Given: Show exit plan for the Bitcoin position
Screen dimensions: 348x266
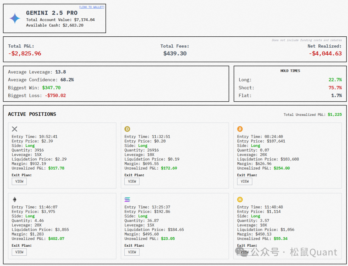Looking at the screenshot, I should point(245,181).
